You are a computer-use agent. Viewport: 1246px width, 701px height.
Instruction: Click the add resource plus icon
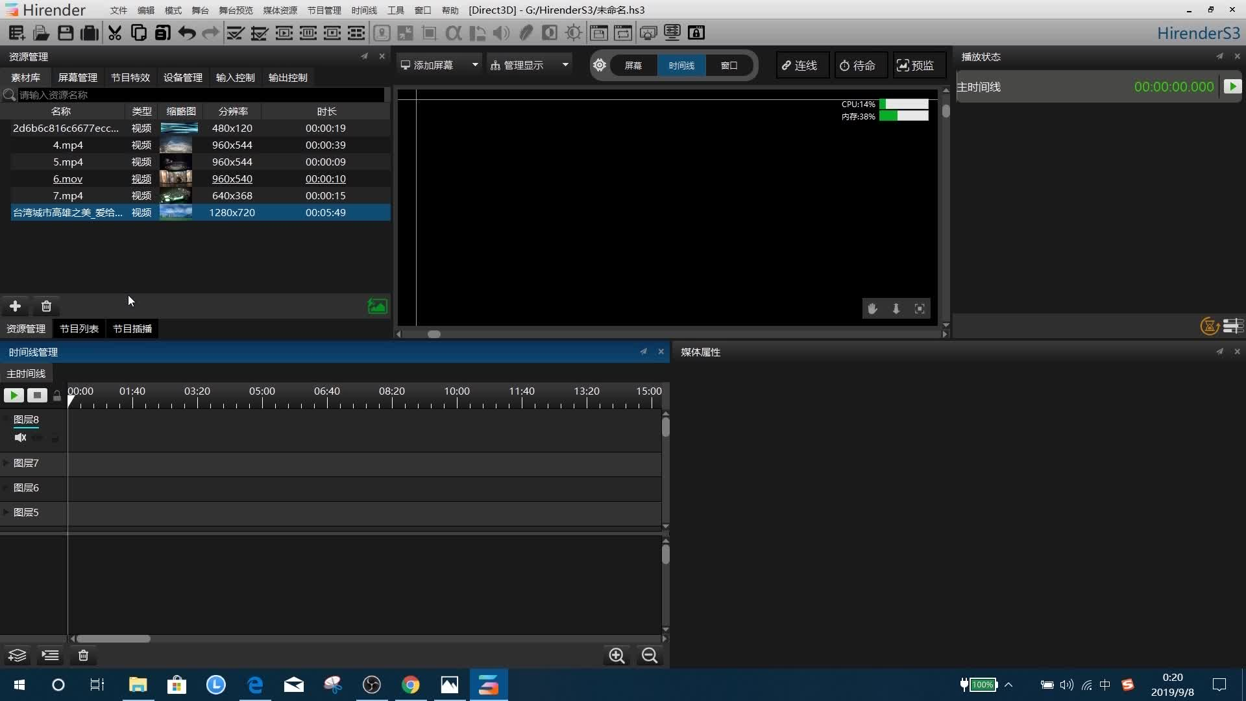point(15,306)
